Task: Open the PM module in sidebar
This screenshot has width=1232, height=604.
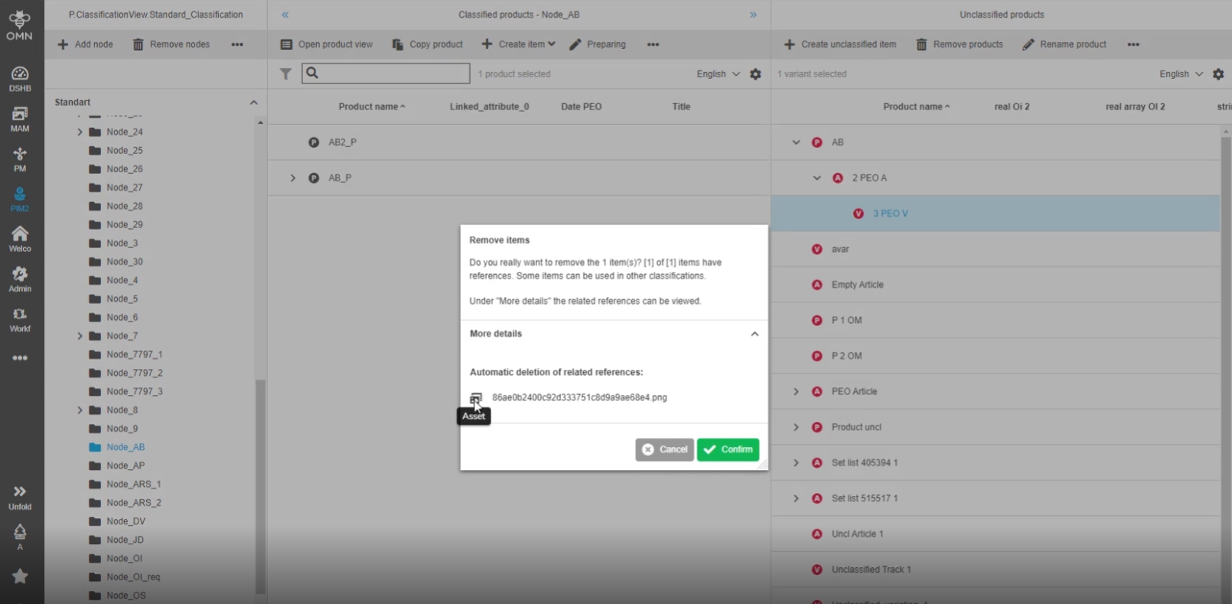Action: coord(20,159)
